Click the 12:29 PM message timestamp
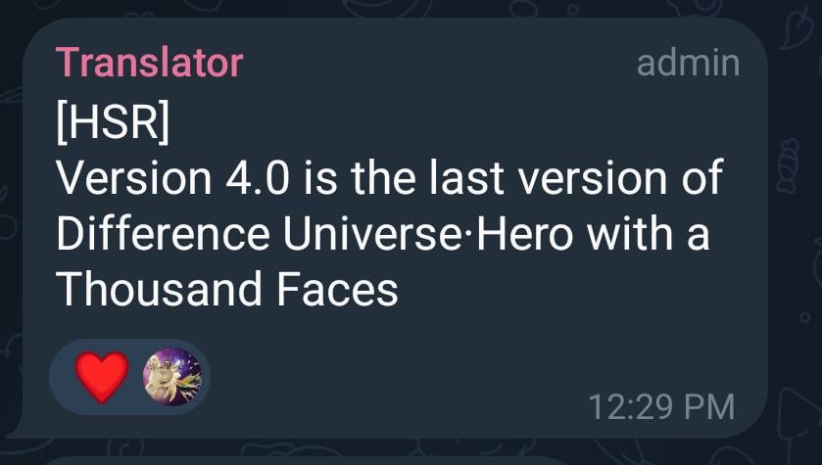Screen dimensions: 822x465 click(x=661, y=407)
